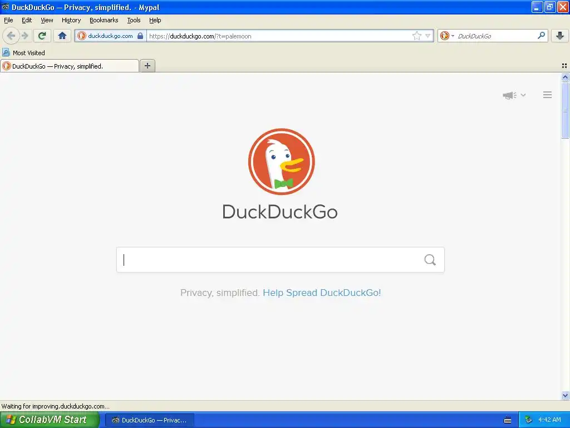
Task: Follow the Help Spread DuckDuckGo! link
Action: (x=322, y=293)
